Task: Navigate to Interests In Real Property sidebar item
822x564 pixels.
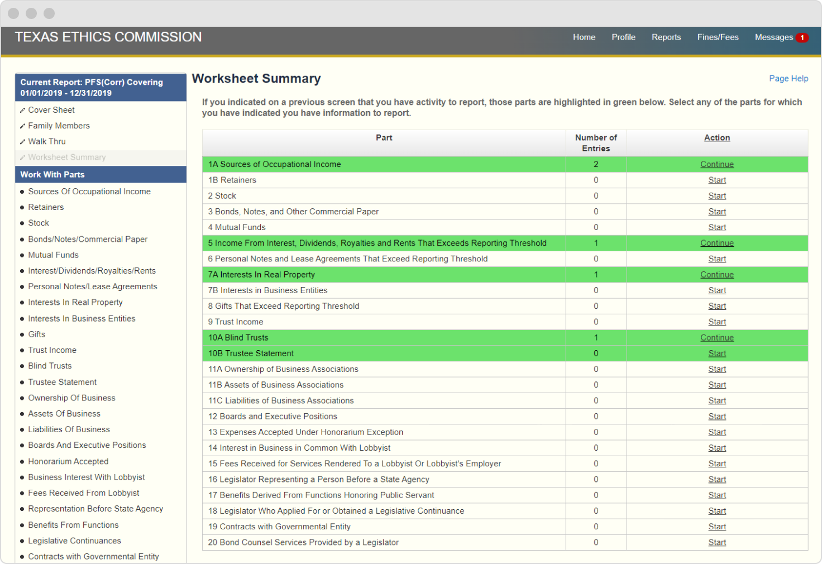Action: [75, 302]
